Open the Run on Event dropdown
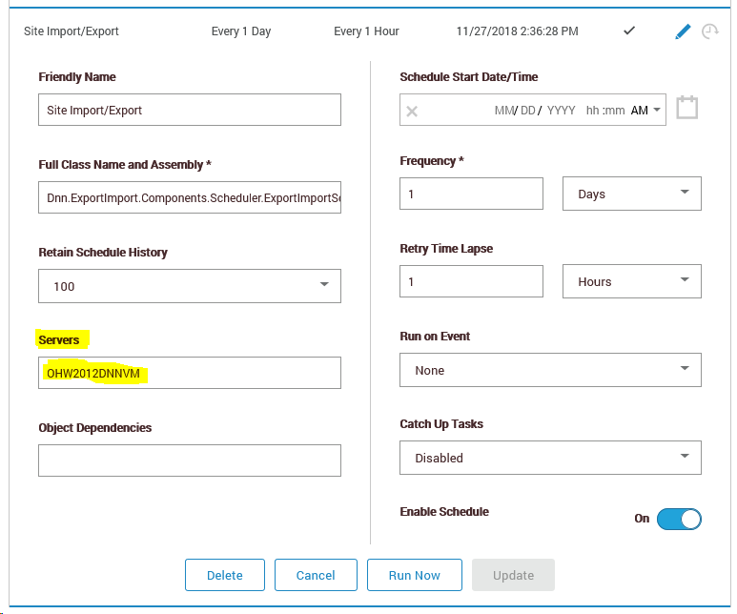 [x=550, y=370]
